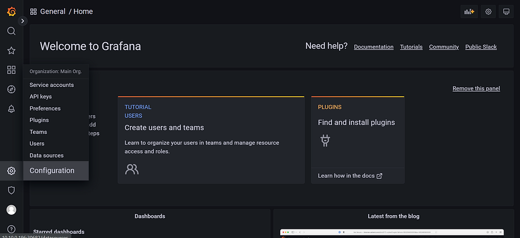Click the dashboards grid icon beside General
The image size is (520, 238).
(x=33, y=12)
